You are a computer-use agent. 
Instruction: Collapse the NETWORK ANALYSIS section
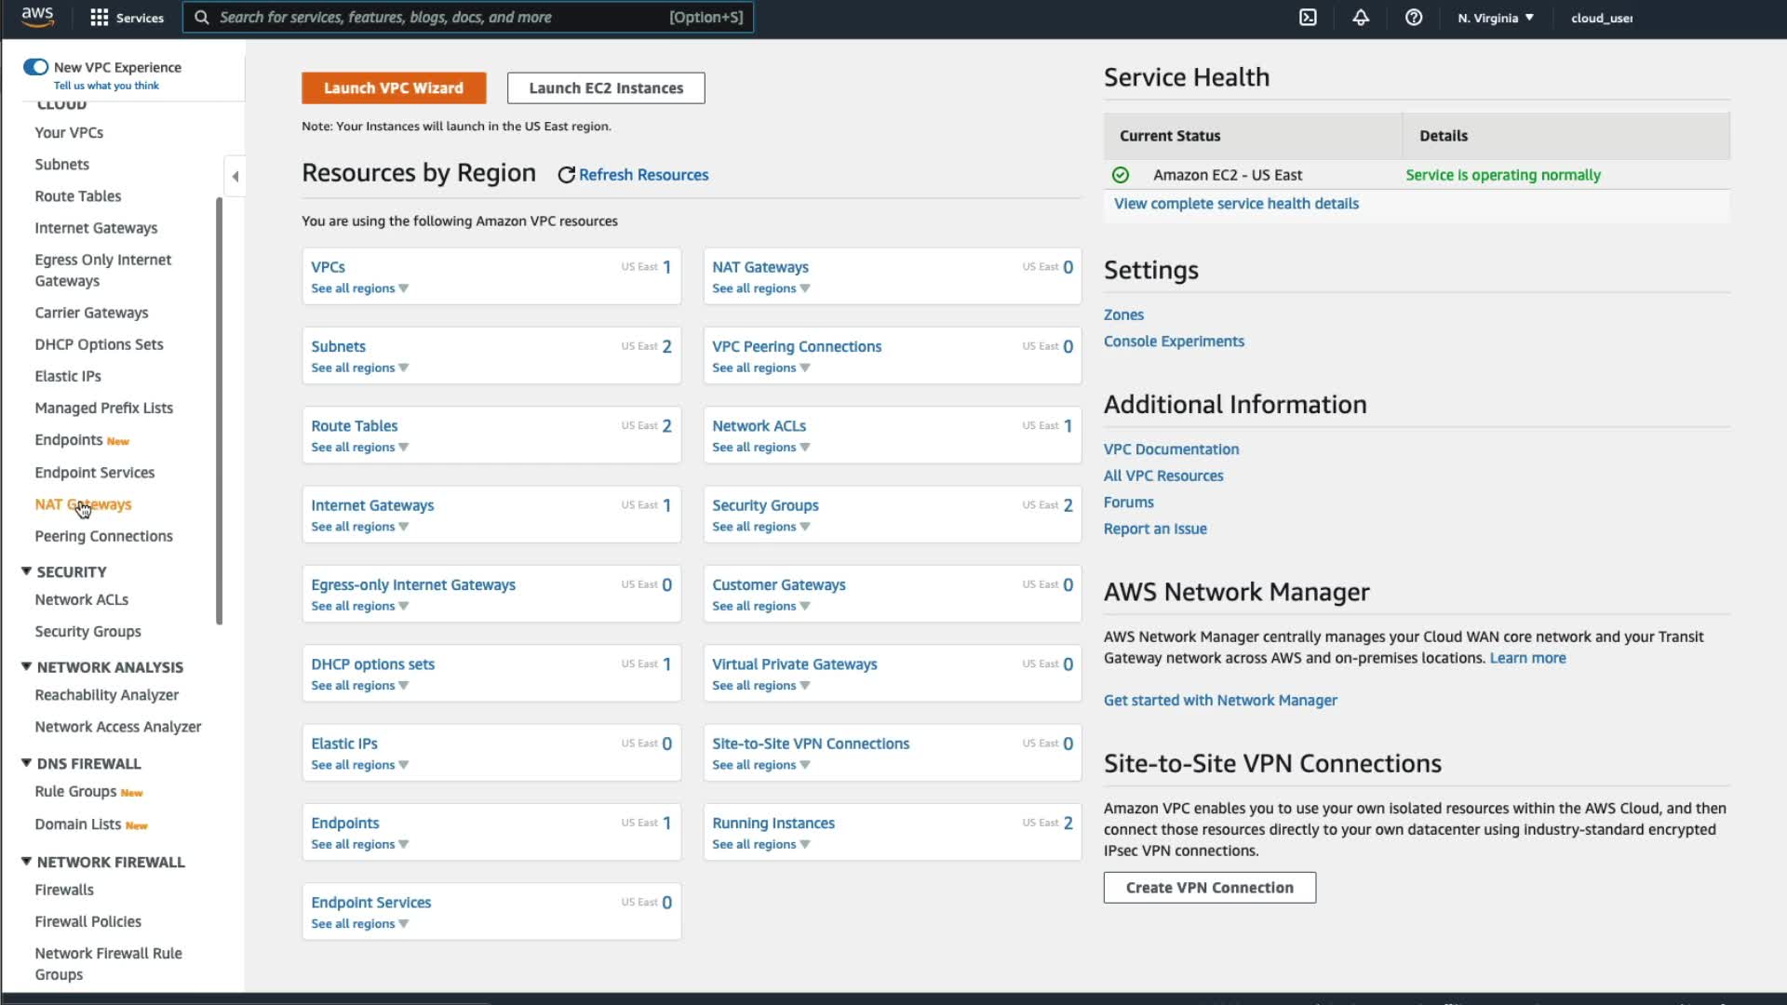[26, 667]
